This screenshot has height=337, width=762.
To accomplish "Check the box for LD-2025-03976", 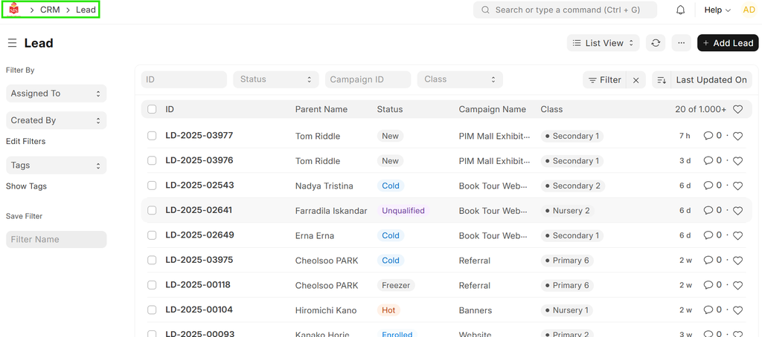I will [x=152, y=161].
